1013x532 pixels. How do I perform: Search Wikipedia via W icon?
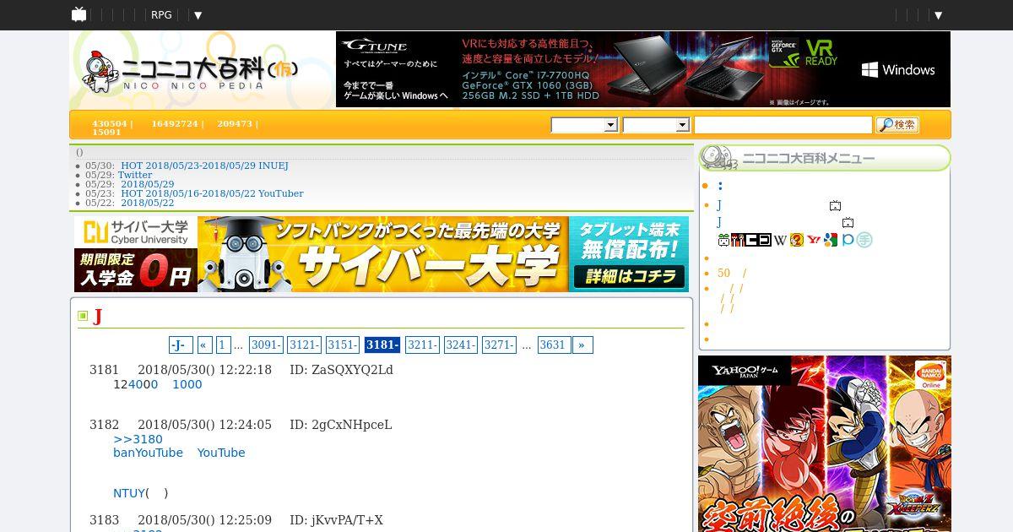pyautogui.click(x=781, y=240)
